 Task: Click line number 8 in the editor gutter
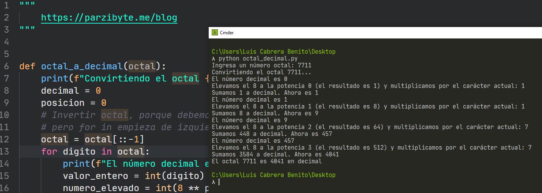[6, 91]
